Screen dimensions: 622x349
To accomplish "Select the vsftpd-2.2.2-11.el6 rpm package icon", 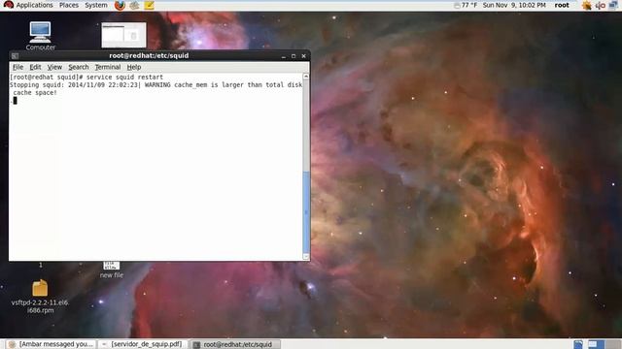I will click(x=40, y=297).
